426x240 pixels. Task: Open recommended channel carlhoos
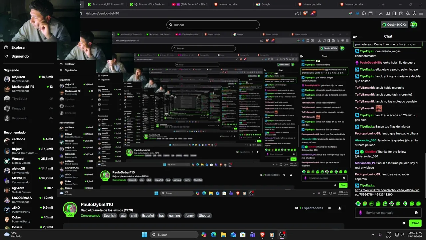pyautogui.click(x=28, y=141)
